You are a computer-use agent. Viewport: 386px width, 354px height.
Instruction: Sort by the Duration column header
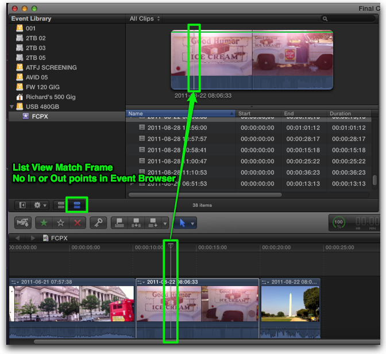coord(349,113)
